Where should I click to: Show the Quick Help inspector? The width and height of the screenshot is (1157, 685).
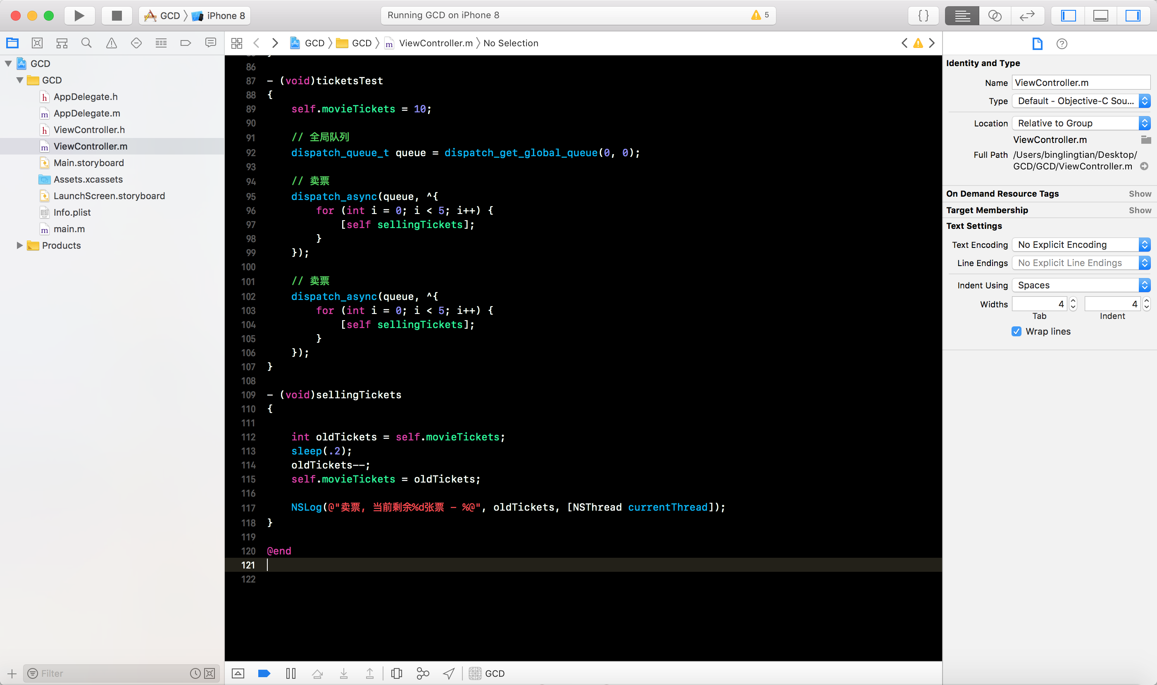point(1062,44)
